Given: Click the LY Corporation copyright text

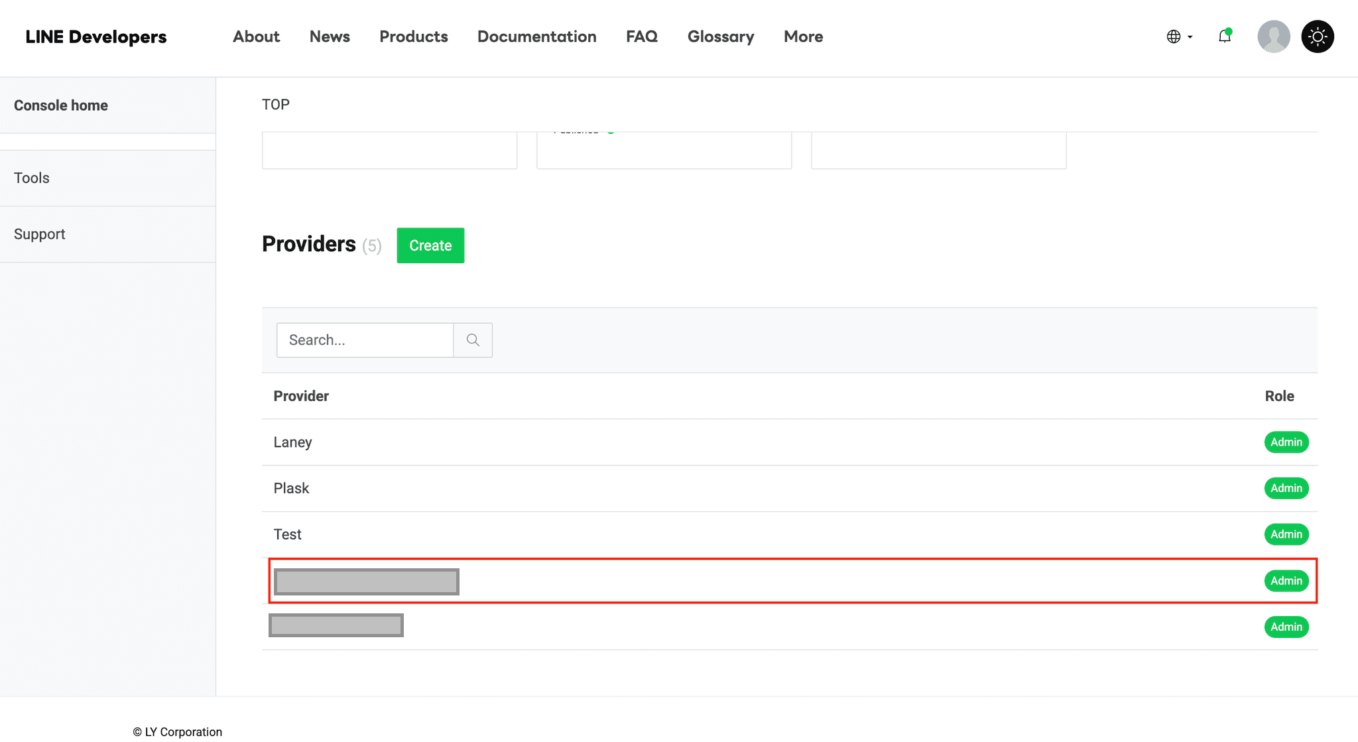Looking at the screenshot, I should point(178,732).
